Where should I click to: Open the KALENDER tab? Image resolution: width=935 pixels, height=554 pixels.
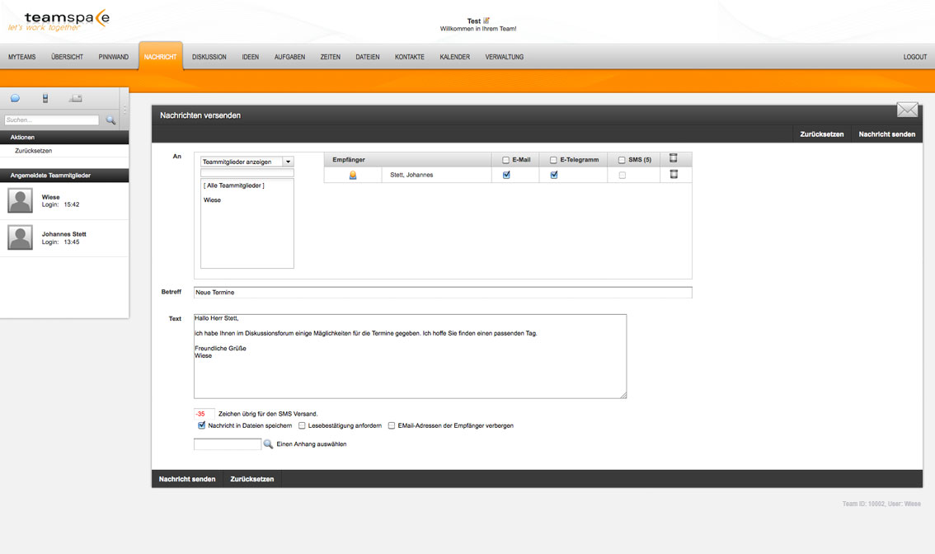(455, 57)
